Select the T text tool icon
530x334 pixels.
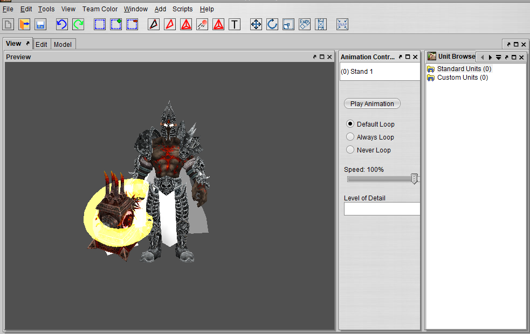pyautogui.click(x=235, y=24)
